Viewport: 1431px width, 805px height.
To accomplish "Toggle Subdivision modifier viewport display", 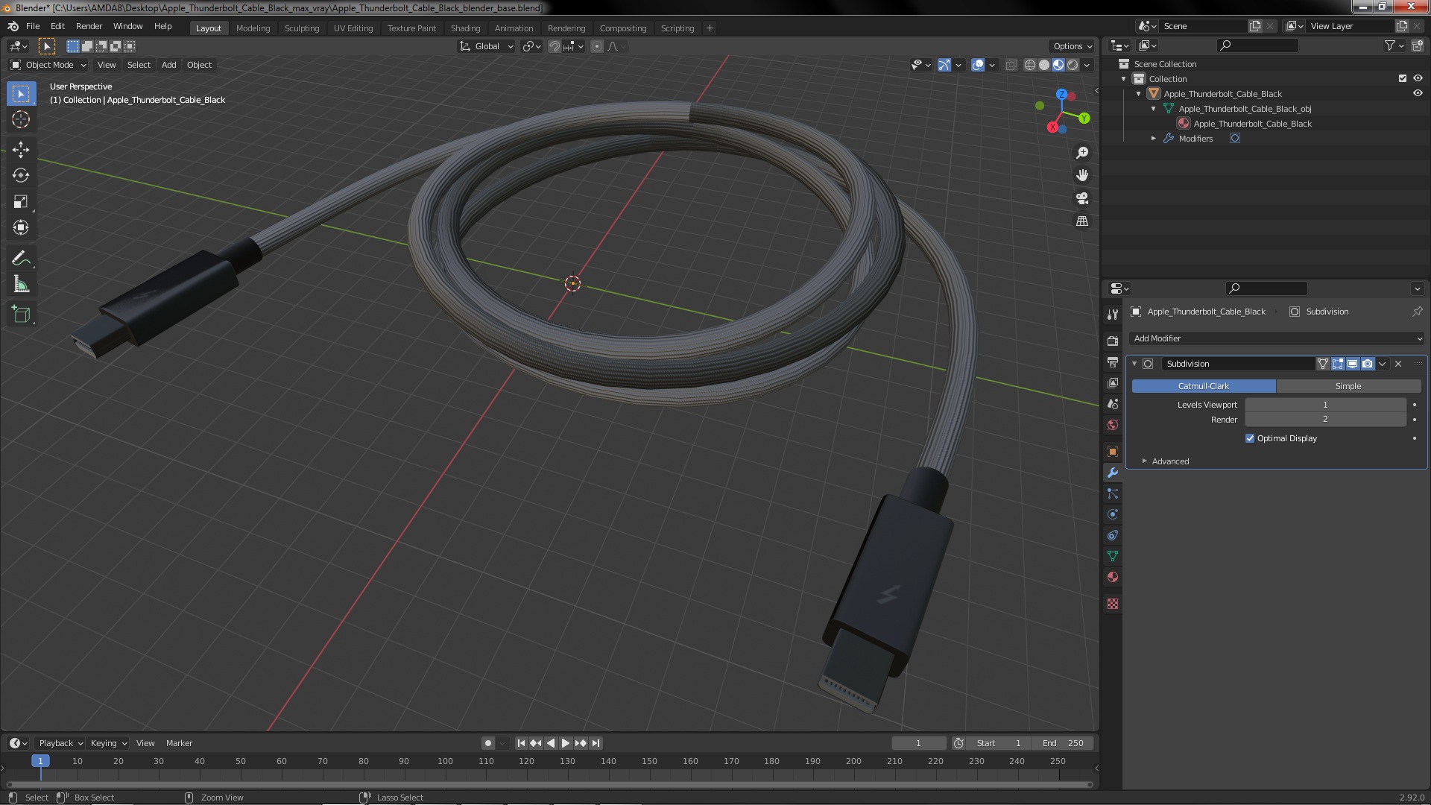I will pos(1353,364).
